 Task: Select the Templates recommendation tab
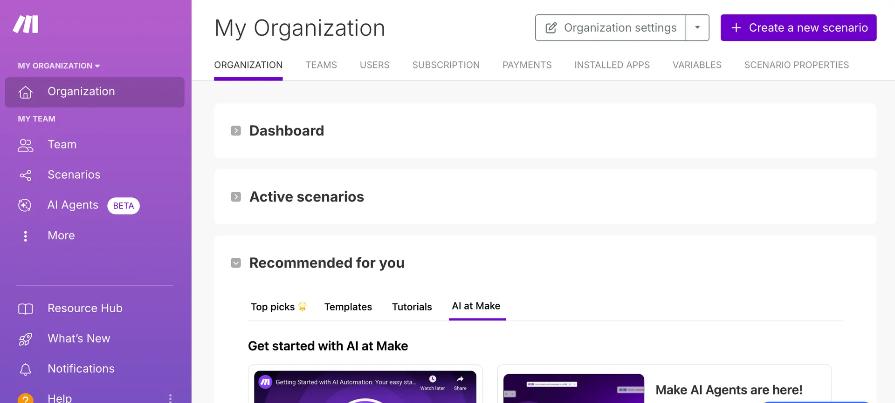pyautogui.click(x=348, y=307)
